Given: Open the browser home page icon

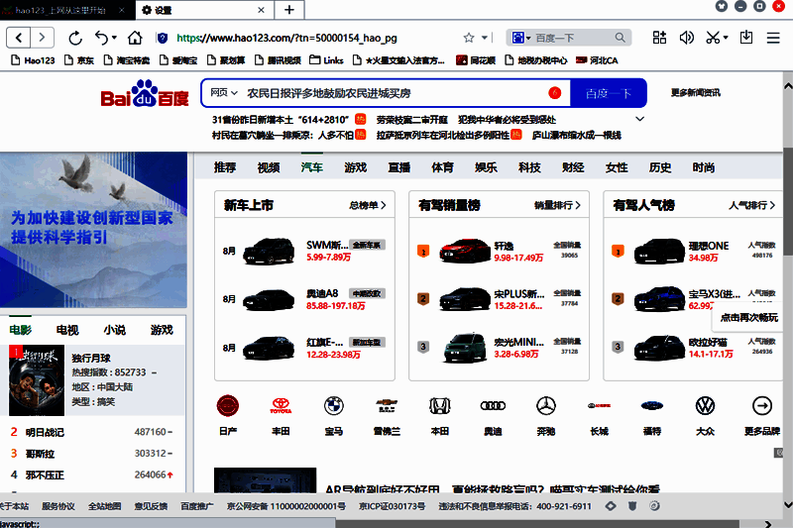Looking at the screenshot, I should [x=135, y=38].
